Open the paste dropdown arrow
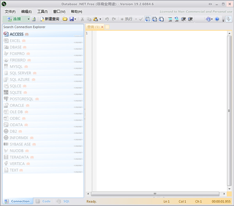 pos(100,19)
